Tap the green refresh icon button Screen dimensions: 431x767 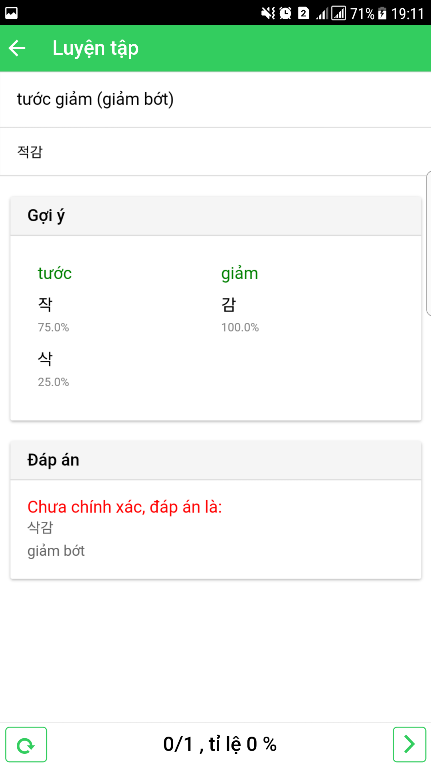click(x=26, y=745)
